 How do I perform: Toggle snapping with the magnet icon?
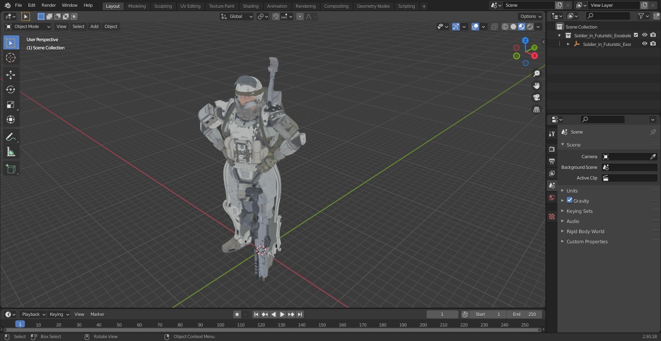[x=276, y=16]
